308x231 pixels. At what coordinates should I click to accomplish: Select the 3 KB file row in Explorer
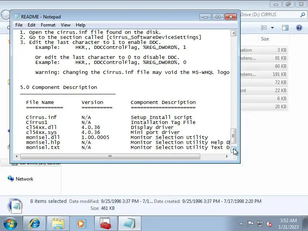(x=264, y=50)
